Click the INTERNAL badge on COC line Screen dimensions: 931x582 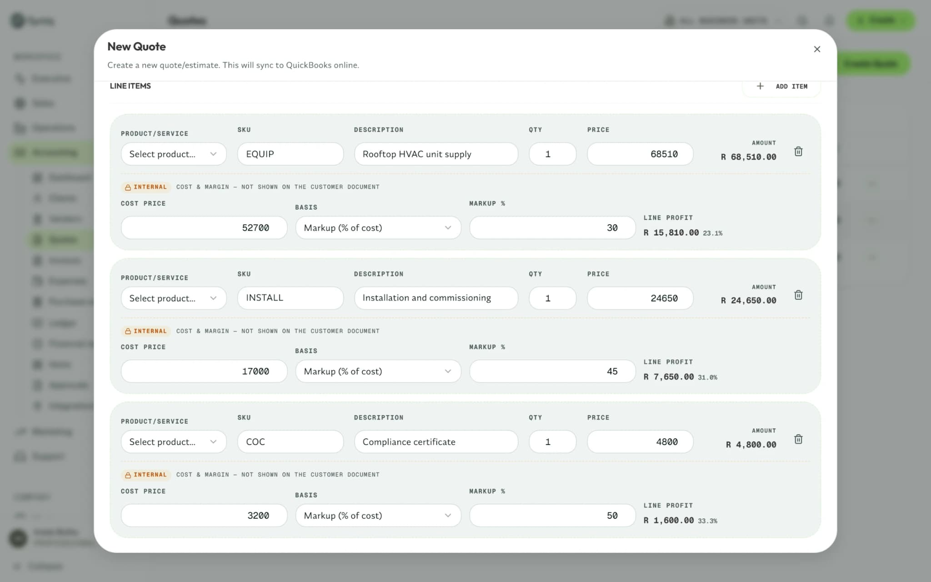pyautogui.click(x=146, y=475)
